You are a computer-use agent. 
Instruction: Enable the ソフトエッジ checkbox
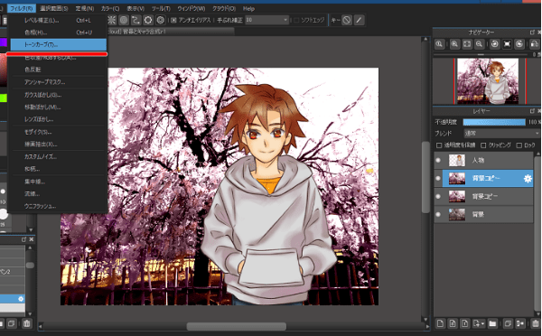296,21
